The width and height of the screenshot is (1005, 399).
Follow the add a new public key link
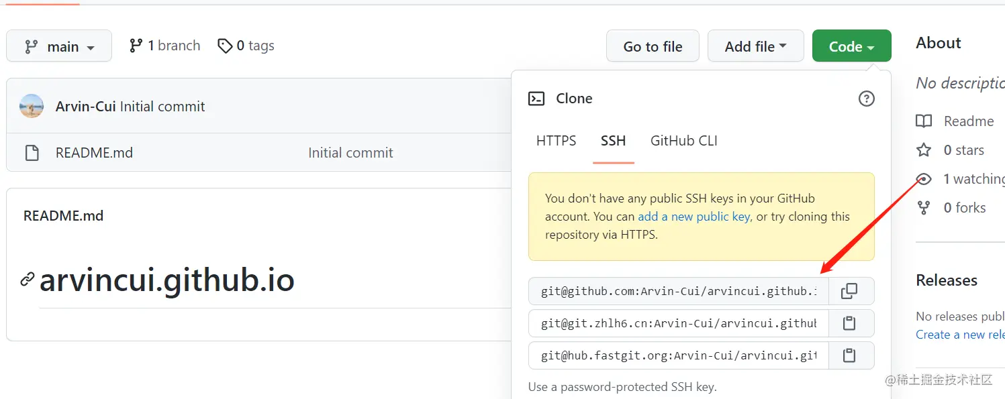point(693,217)
